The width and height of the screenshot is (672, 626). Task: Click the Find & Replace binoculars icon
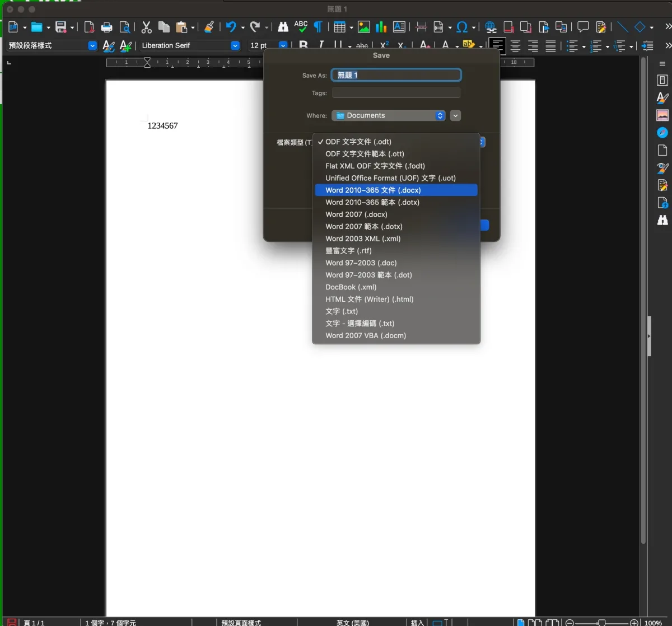[283, 27]
